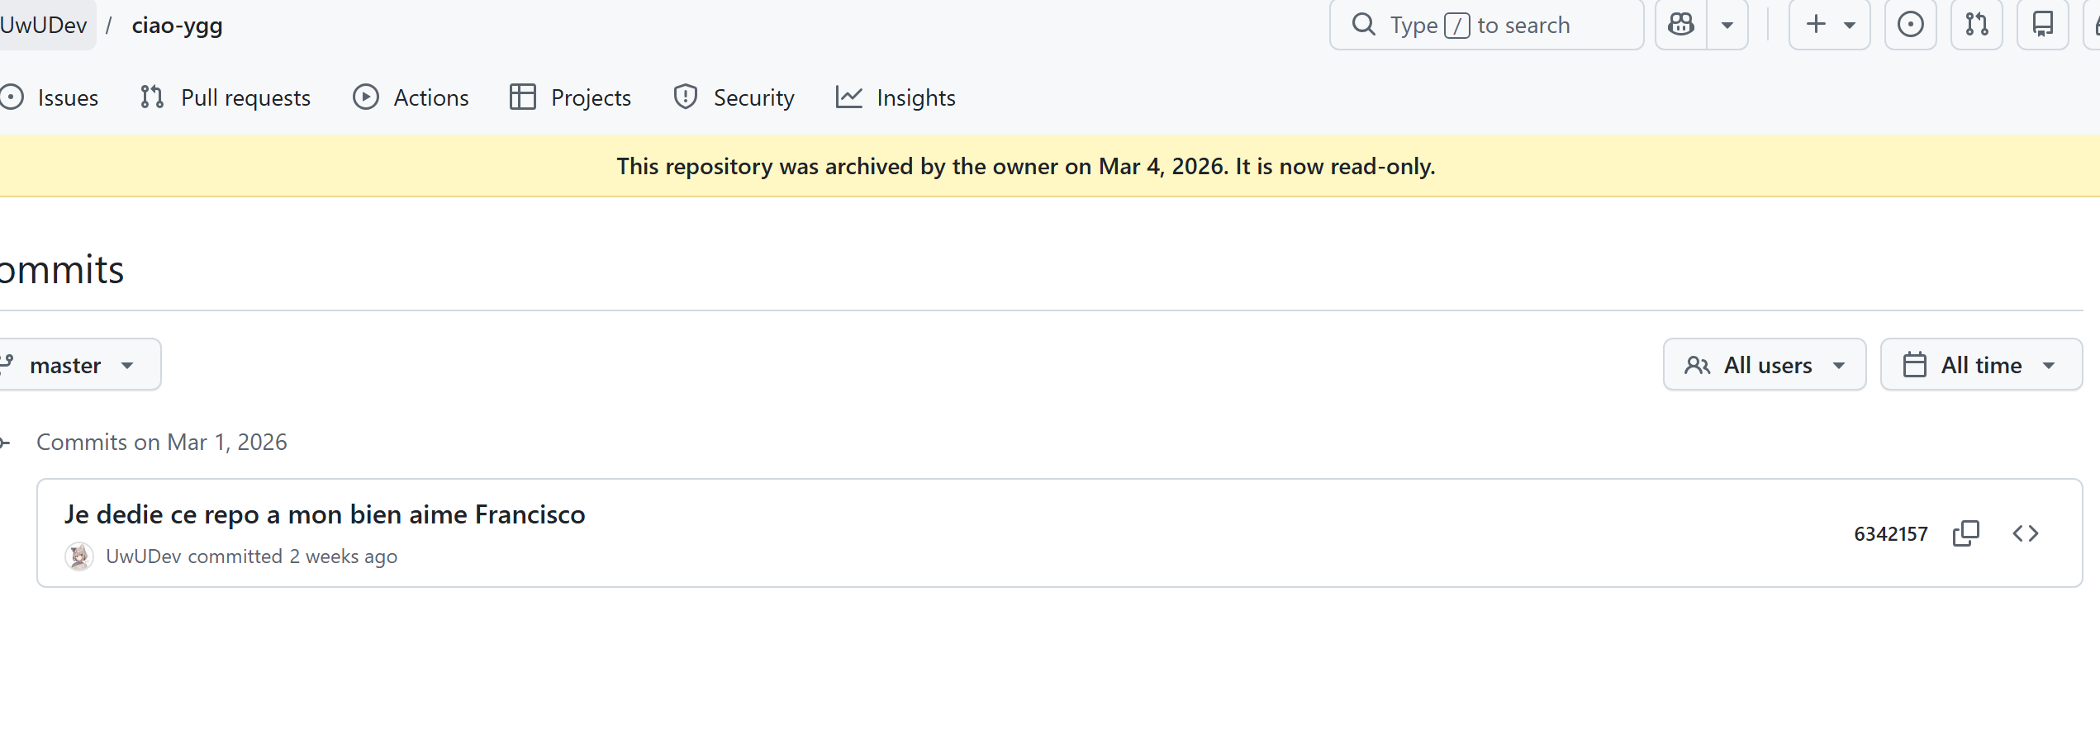Image resolution: width=2100 pixels, height=734 pixels.
Task: Click the issues icon in top bar
Action: click(x=1910, y=25)
